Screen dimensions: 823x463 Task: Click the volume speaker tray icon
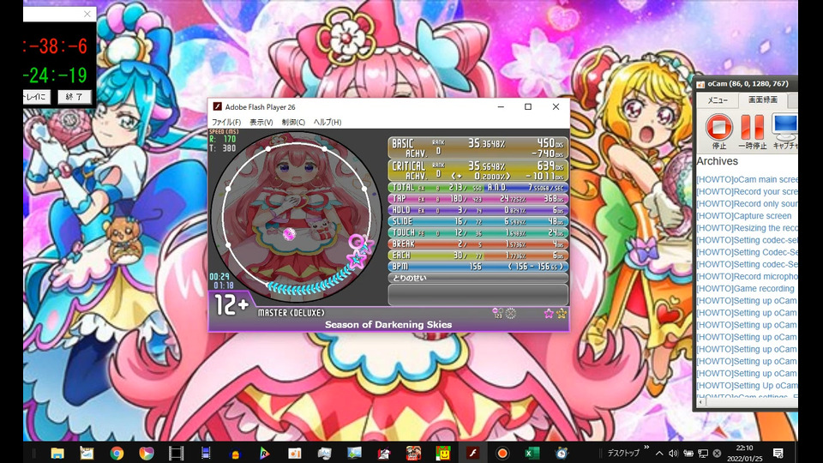(674, 453)
